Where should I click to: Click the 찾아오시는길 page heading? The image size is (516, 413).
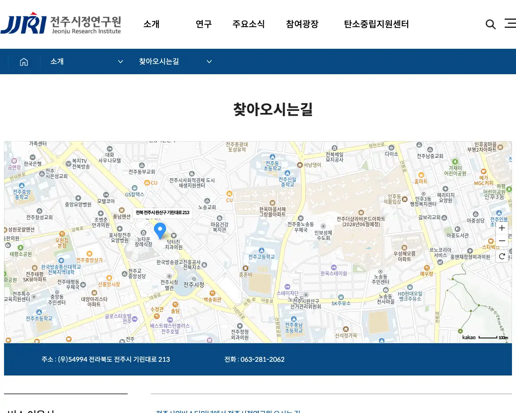[x=273, y=109]
